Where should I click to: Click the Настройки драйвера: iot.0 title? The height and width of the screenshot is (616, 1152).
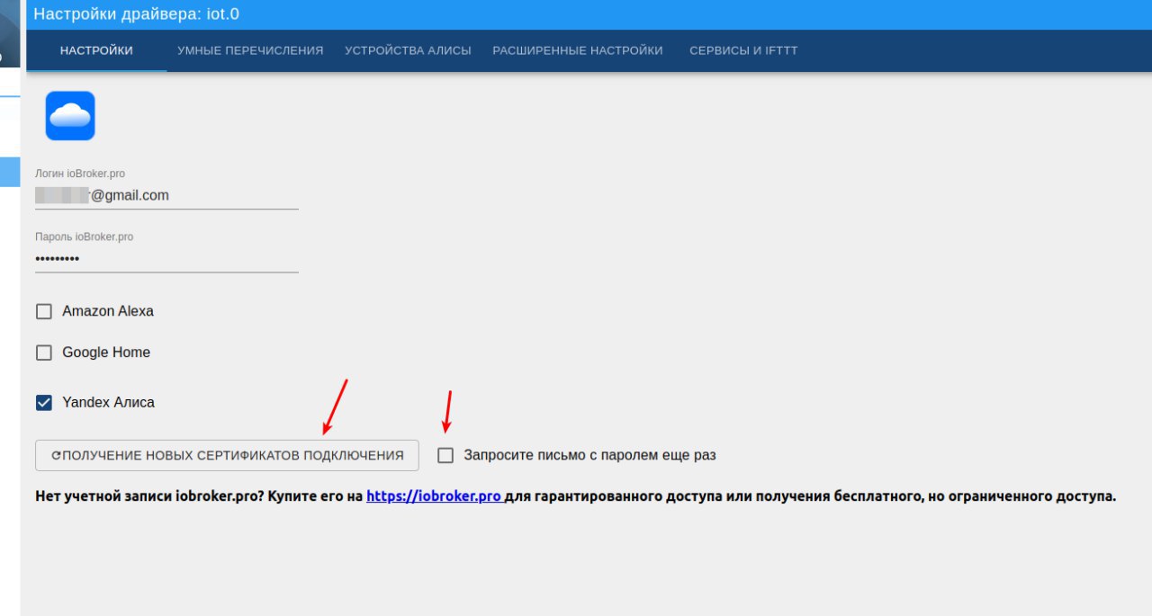[x=137, y=14]
